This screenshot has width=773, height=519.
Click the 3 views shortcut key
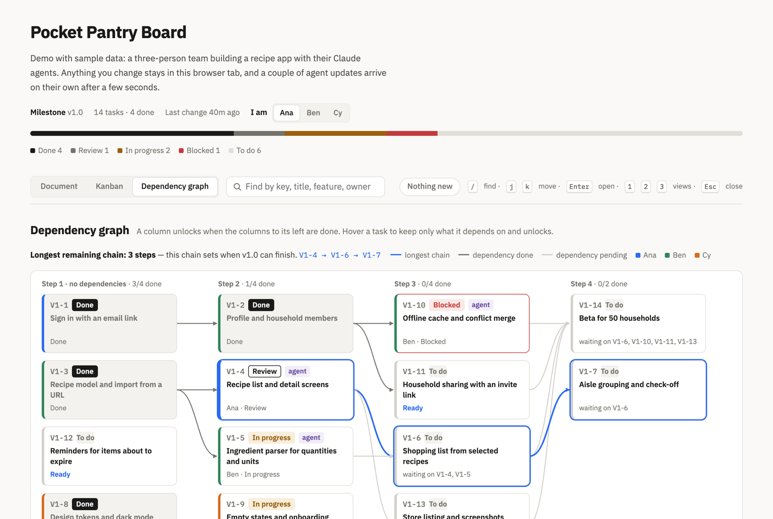pos(662,186)
